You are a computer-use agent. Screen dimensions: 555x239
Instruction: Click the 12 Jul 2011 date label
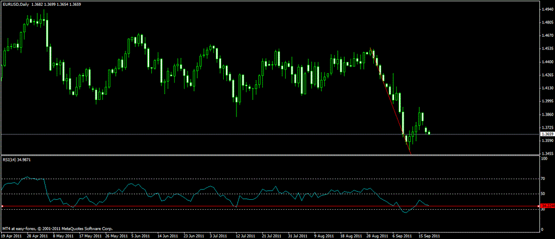tap(244, 236)
